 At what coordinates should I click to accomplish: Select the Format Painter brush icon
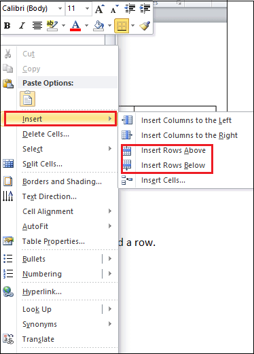[145, 26]
